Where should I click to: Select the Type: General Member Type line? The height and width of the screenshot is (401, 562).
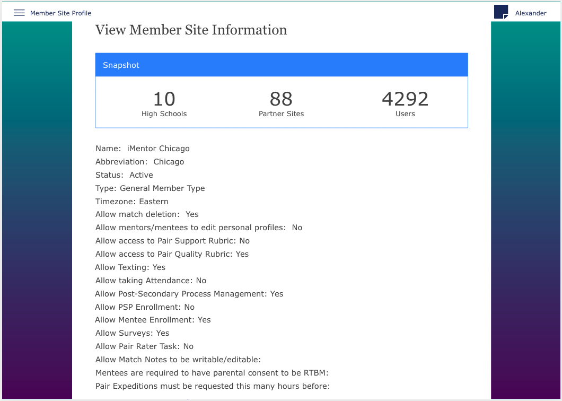point(150,188)
